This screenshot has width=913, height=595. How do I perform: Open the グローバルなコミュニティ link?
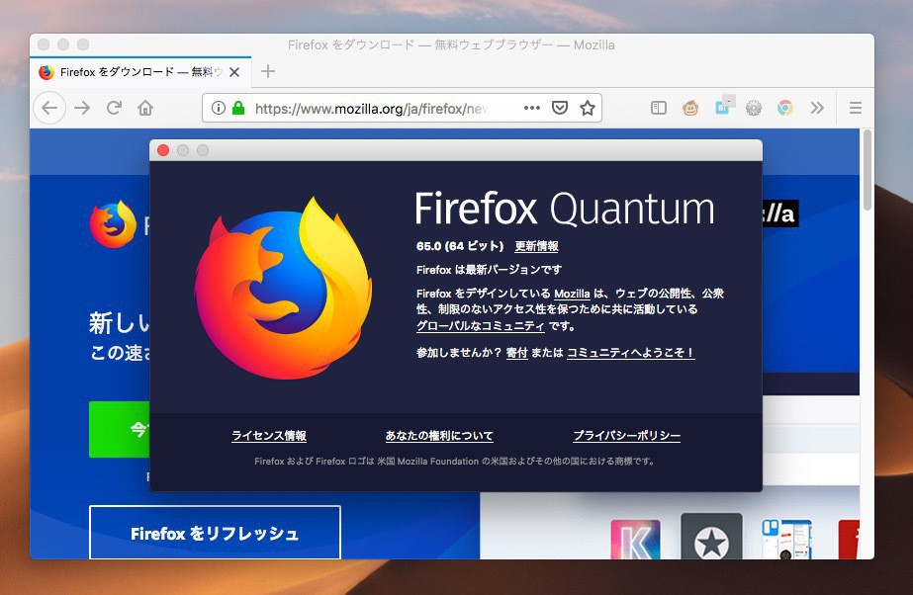[x=481, y=326]
